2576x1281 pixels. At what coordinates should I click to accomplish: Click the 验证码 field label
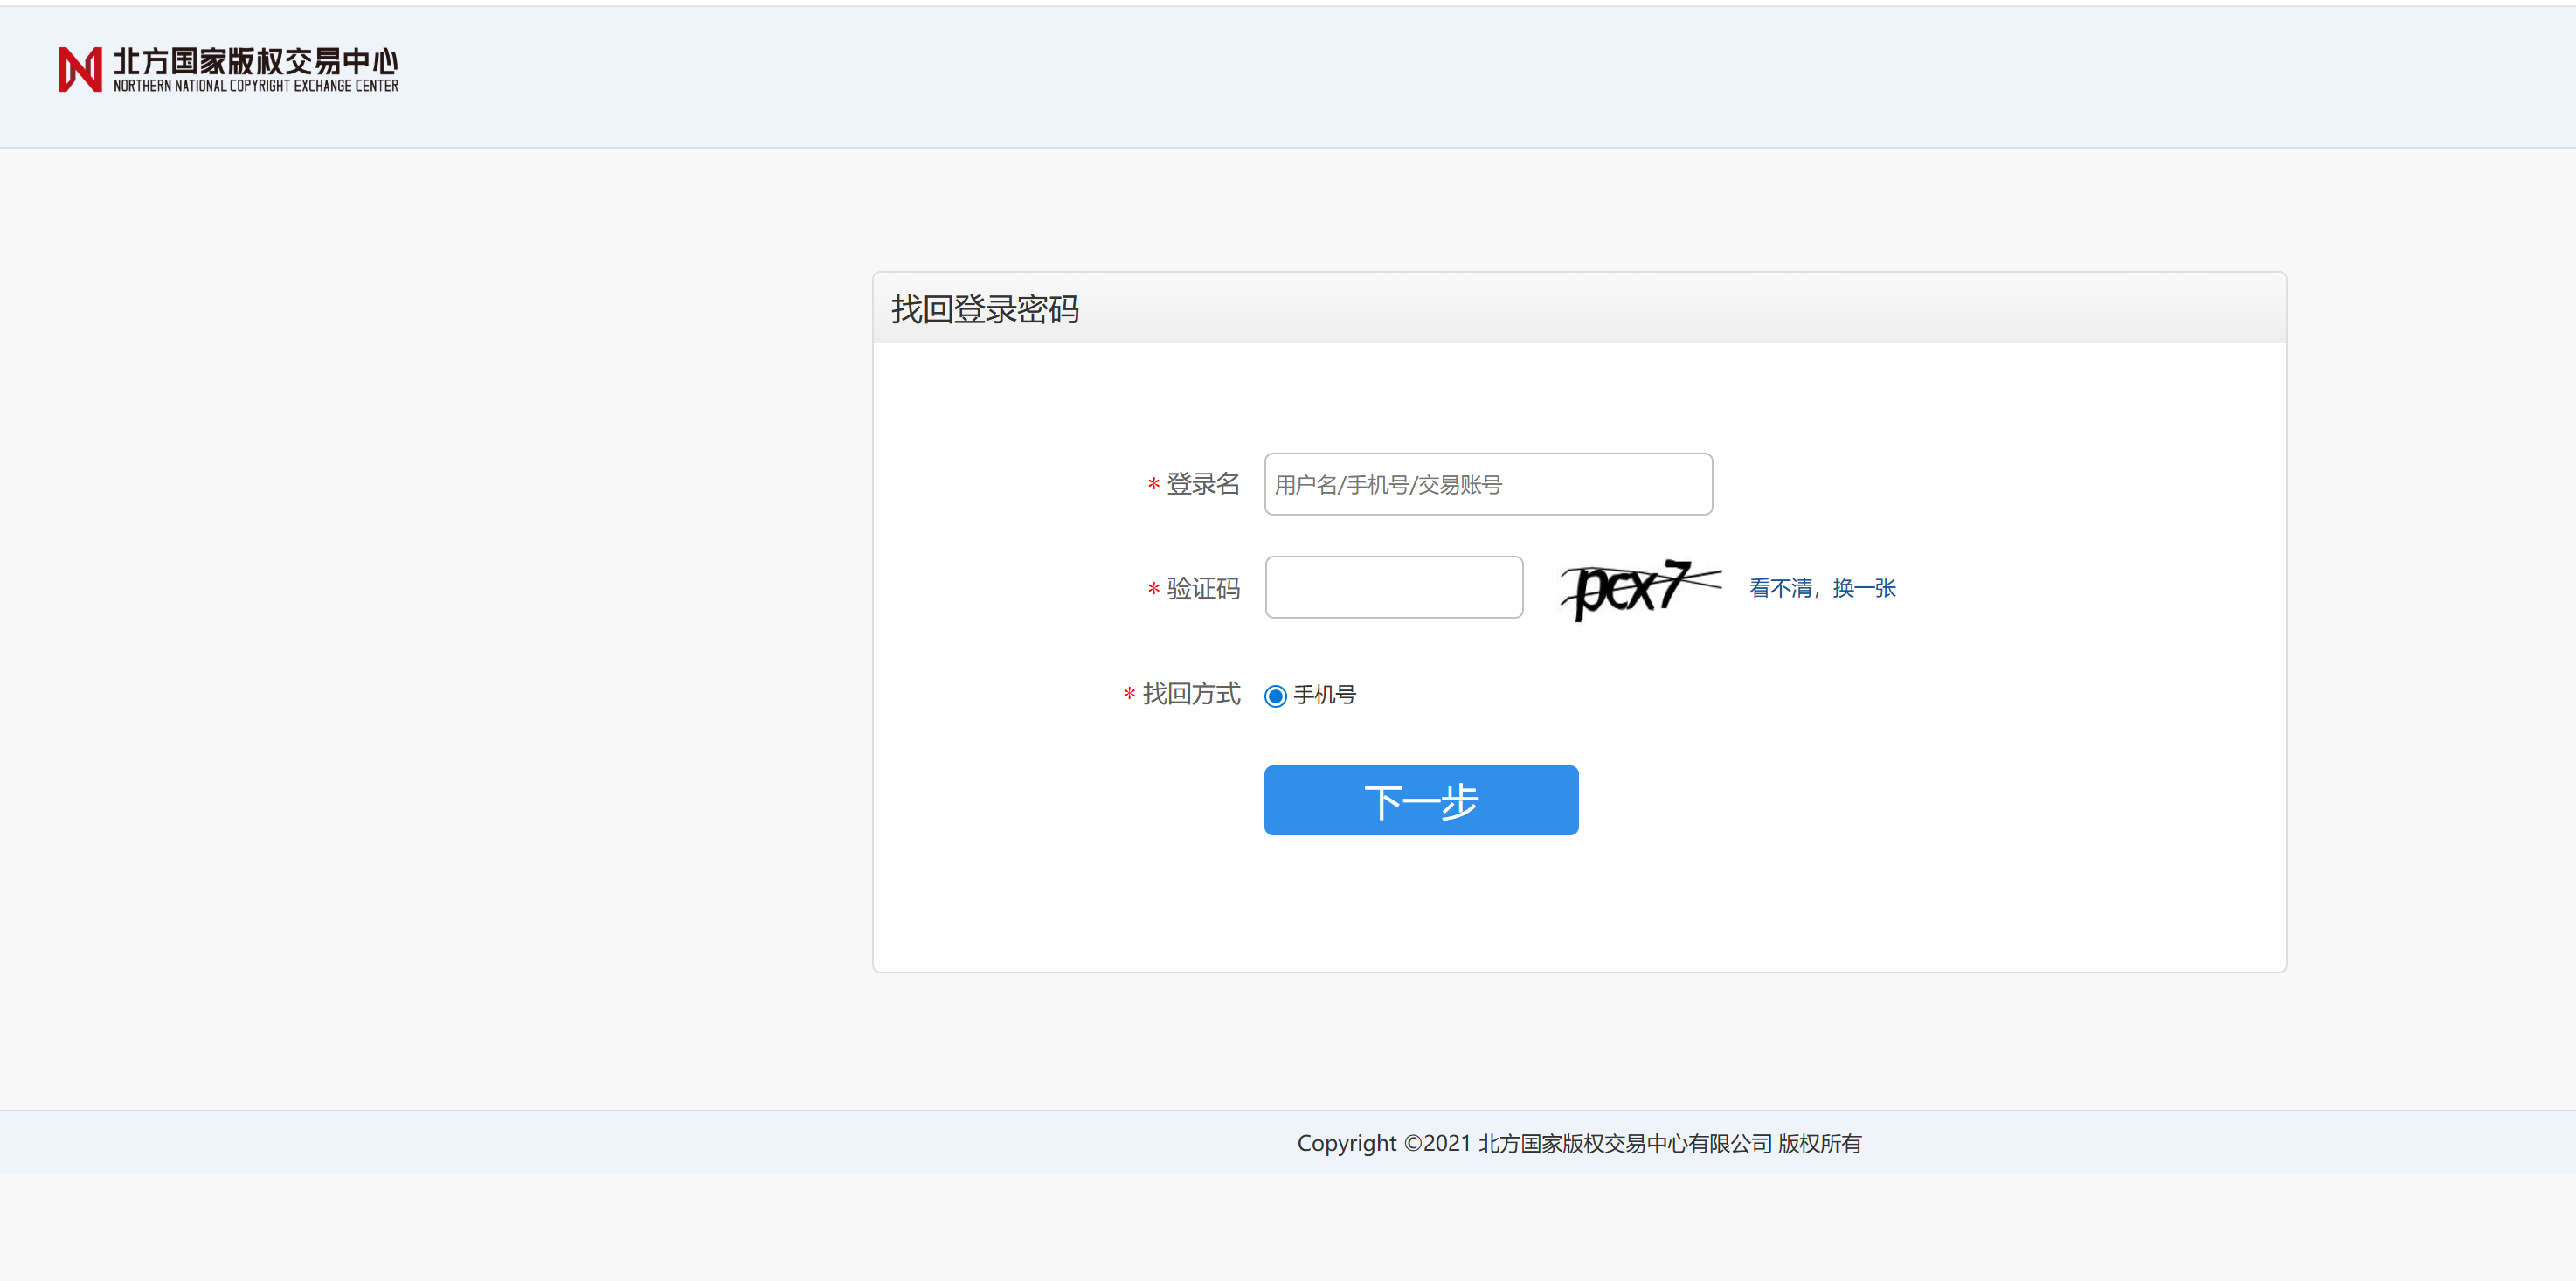click(x=1203, y=588)
